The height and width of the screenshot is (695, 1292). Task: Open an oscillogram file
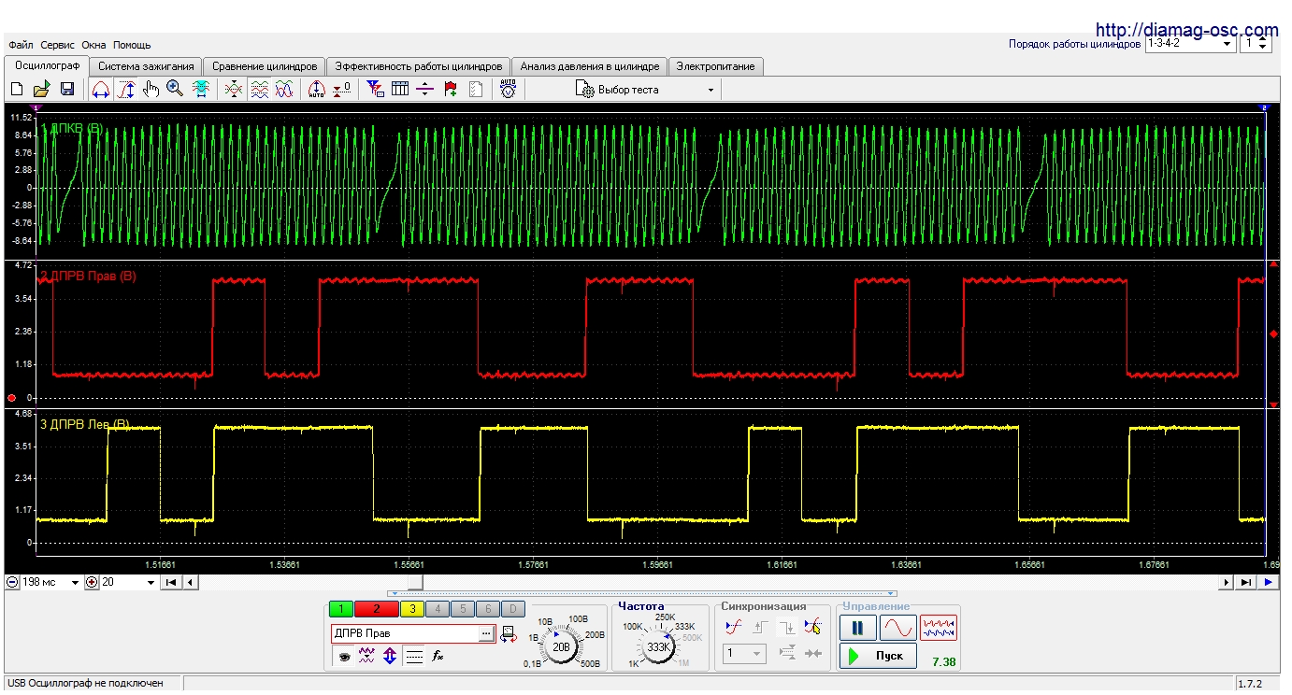(x=41, y=90)
